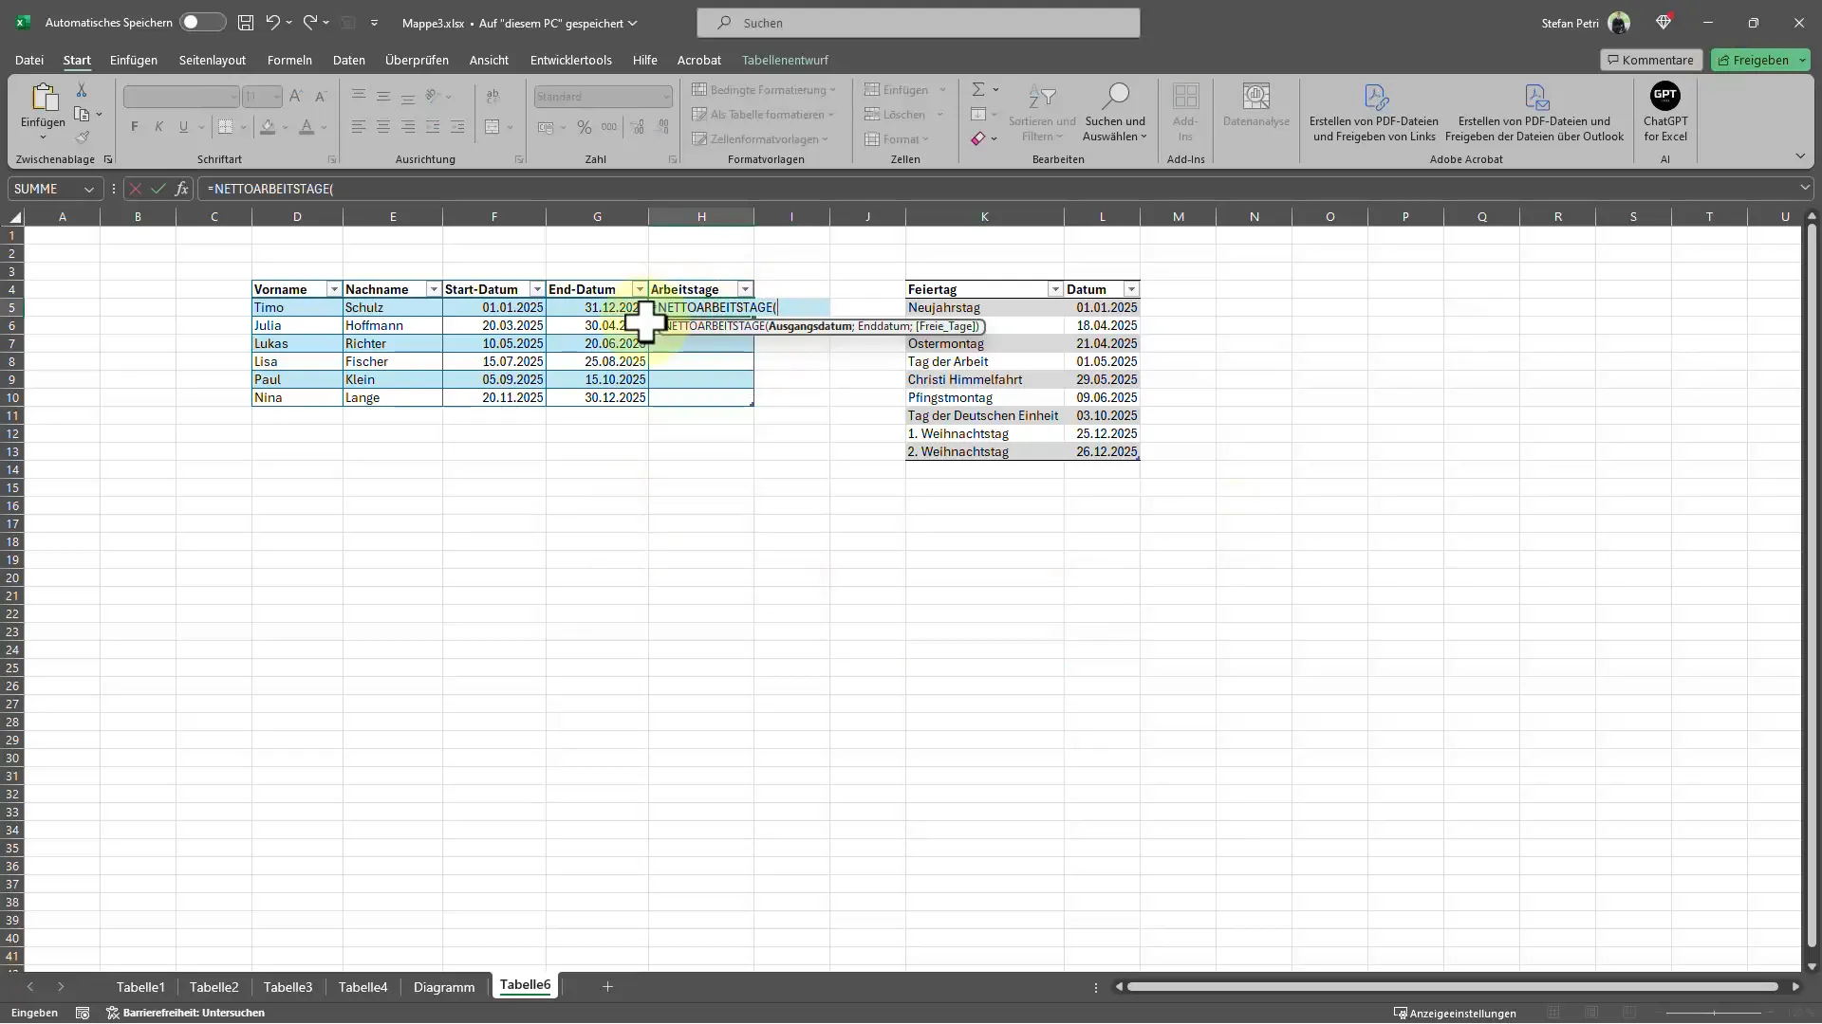Open the Feiertag column filter dropdown
Screen dimensions: 1822x1024
pos(1055,289)
